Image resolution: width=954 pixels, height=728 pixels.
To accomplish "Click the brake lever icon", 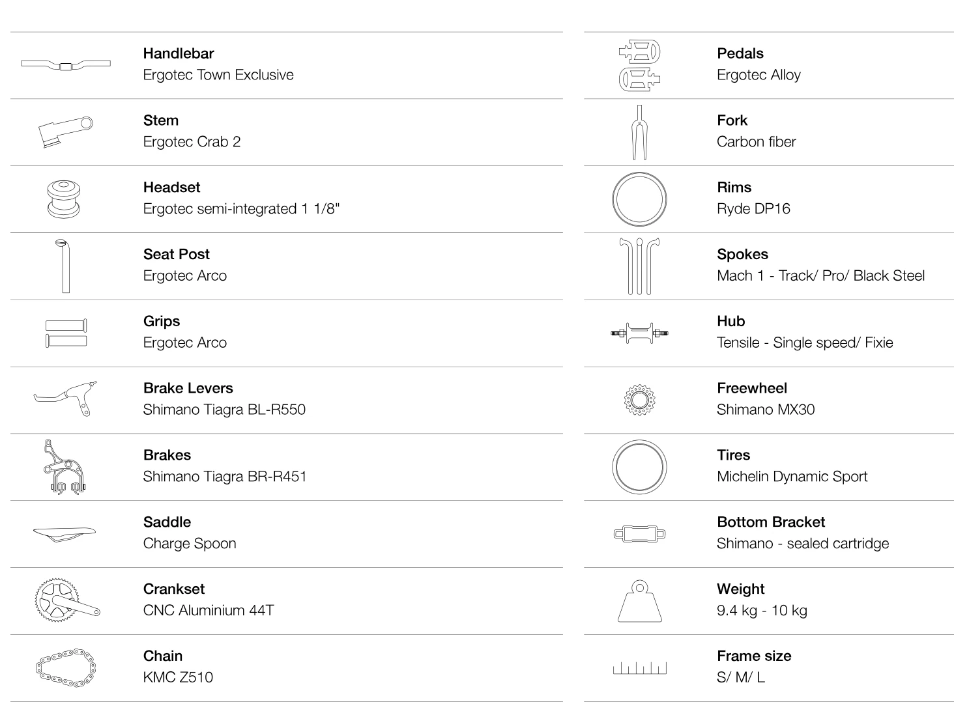I will pyautogui.click(x=65, y=397).
